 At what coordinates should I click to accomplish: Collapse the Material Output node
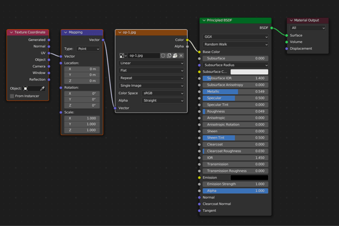[x=291, y=21]
